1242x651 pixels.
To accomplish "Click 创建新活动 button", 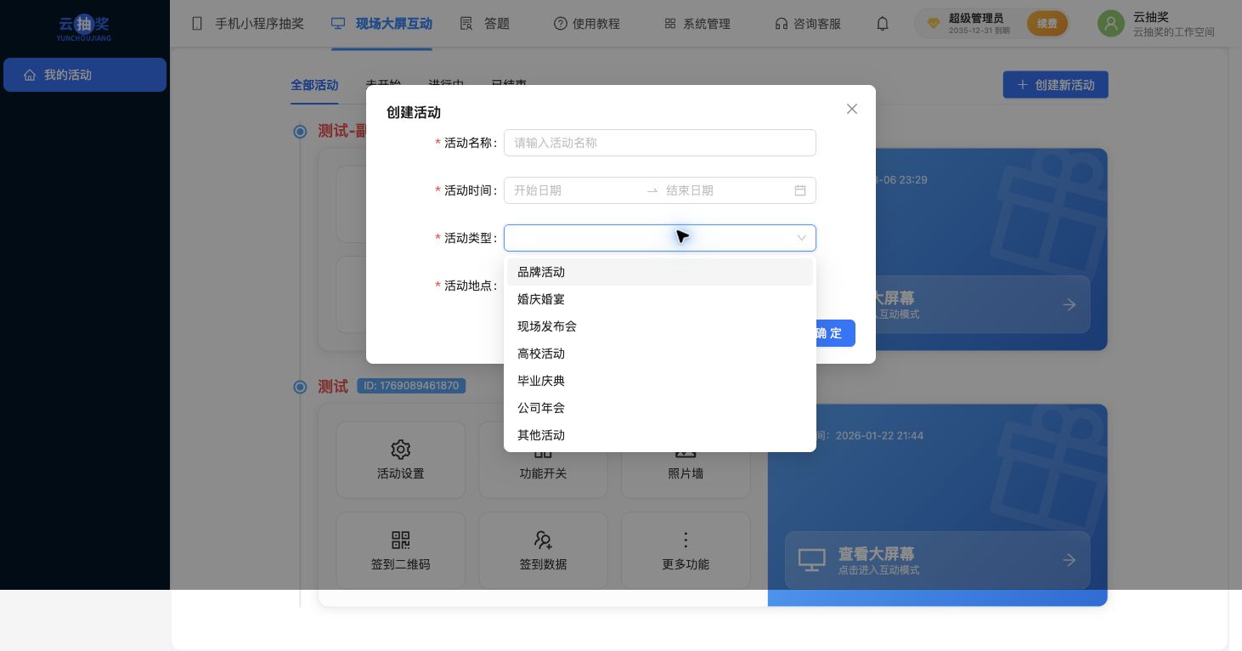I will tap(1056, 85).
